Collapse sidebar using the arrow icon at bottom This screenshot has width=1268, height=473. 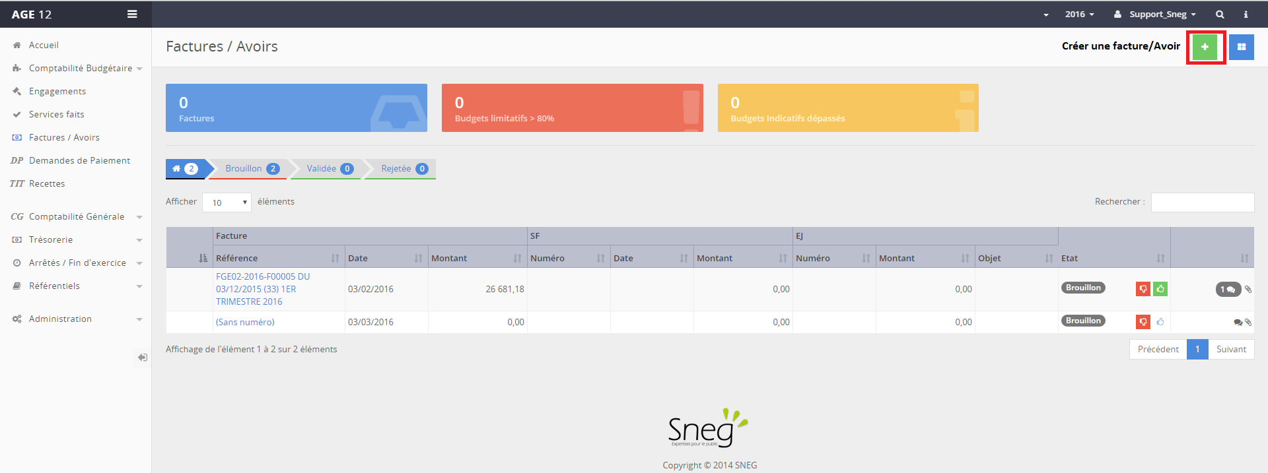click(142, 358)
